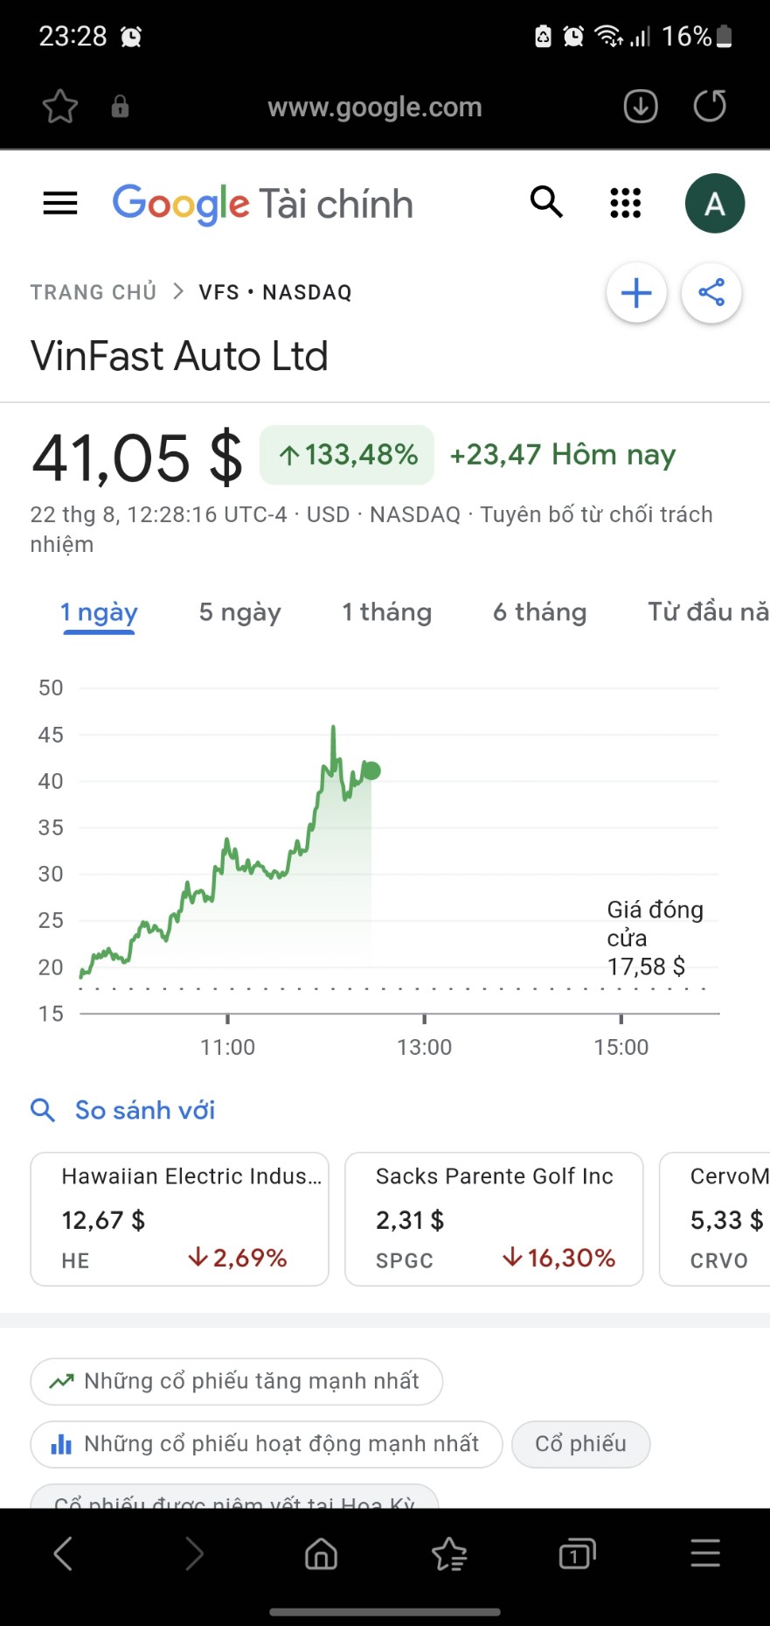Tap the Google Finance search icon
The height and width of the screenshot is (1626, 770).
pos(546,202)
